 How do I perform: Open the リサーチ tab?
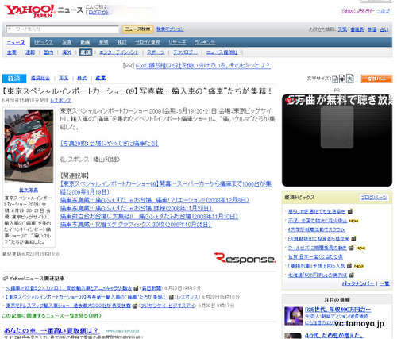click(177, 42)
